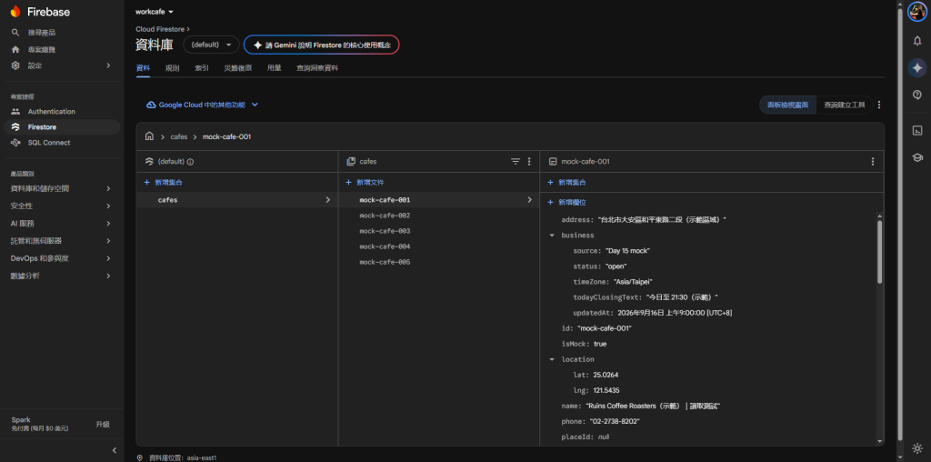Click 新增欄位 in document panel

[x=567, y=203]
